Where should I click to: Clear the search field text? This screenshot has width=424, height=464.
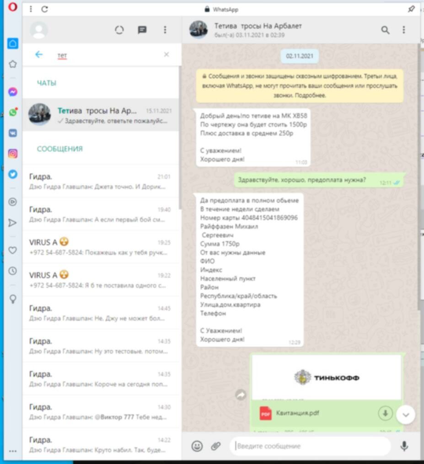coord(166,55)
